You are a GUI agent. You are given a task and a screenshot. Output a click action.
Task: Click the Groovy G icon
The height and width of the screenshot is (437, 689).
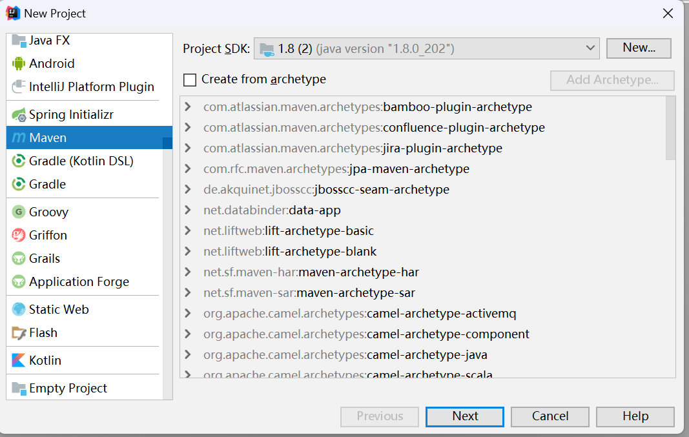[19, 212]
